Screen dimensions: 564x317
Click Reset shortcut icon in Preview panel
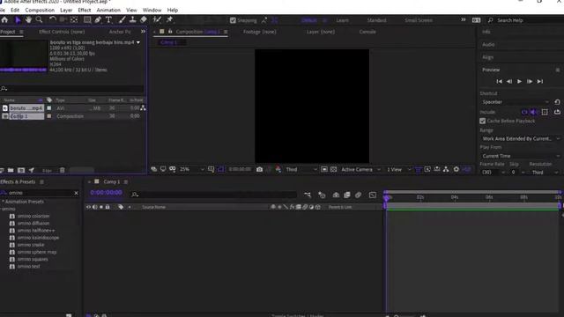pyautogui.click(x=557, y=102)
